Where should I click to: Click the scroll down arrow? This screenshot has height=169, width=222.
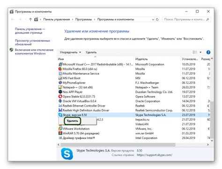(x=212, y=140)
